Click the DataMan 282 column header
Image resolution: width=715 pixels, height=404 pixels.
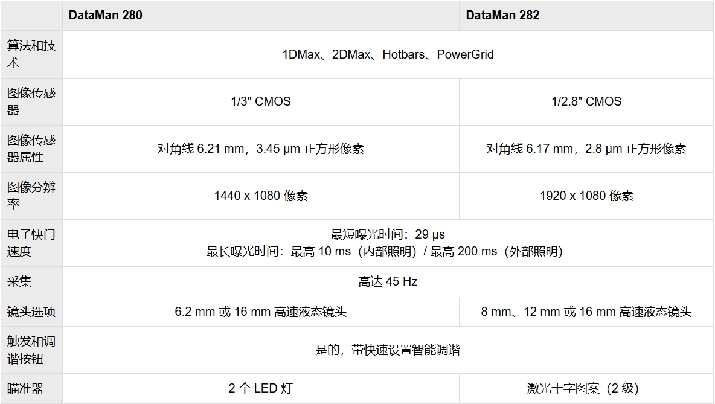pos(502,15)
